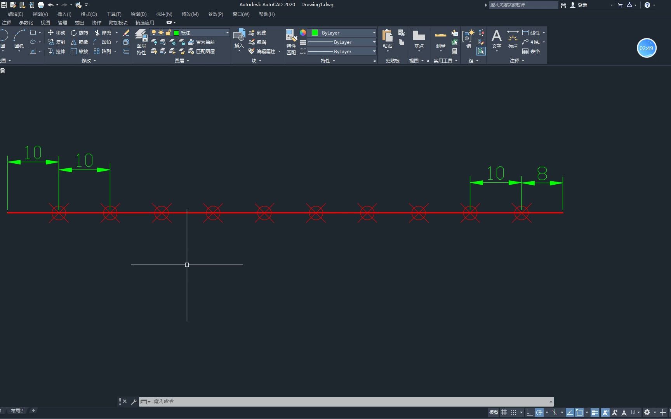This screenshot has width=671, height=419.
Task: Switch to the 布局2 layout tab
Action: pyautogui.click(x=17, y=410)
